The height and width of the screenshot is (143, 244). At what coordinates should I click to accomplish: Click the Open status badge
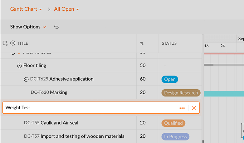coord(169,79)
